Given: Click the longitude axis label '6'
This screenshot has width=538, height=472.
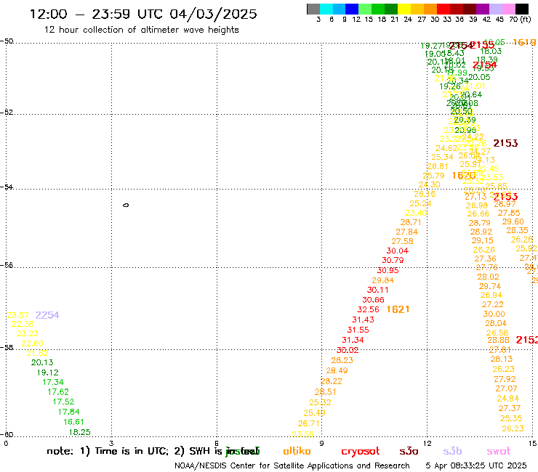Looking at the screenshot, I should point(217,444).
